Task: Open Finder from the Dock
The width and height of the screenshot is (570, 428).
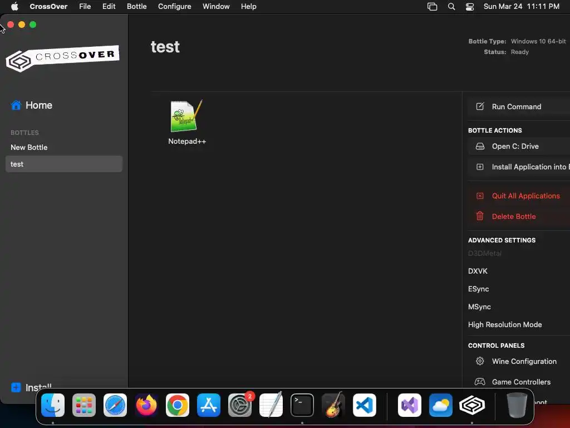Action: 53,405
